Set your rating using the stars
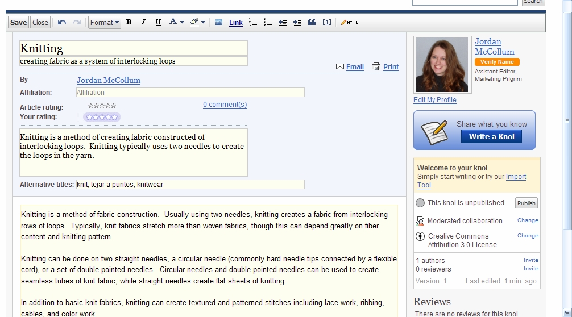Screen dimensions: 572x317 point(102,117)
